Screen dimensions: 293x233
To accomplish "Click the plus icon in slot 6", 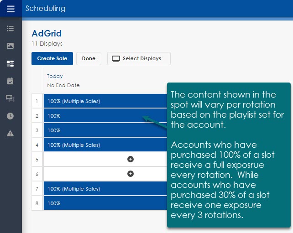I will click(x=130, y=174).
